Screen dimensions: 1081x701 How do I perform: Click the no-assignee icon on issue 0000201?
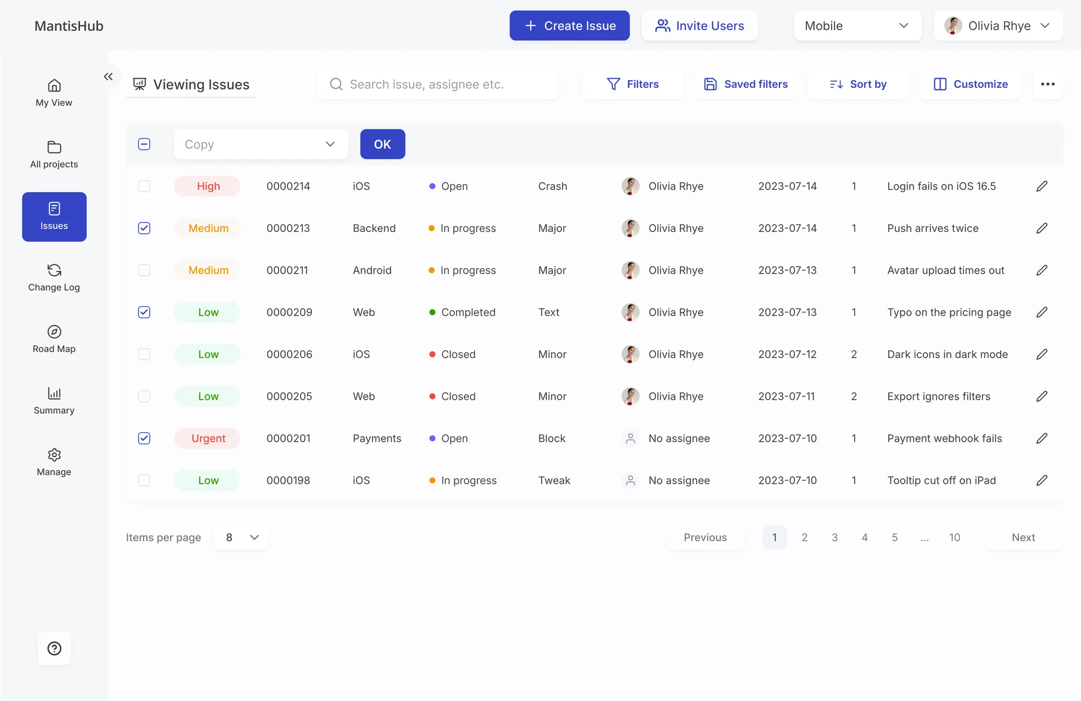tap(630, 438)
